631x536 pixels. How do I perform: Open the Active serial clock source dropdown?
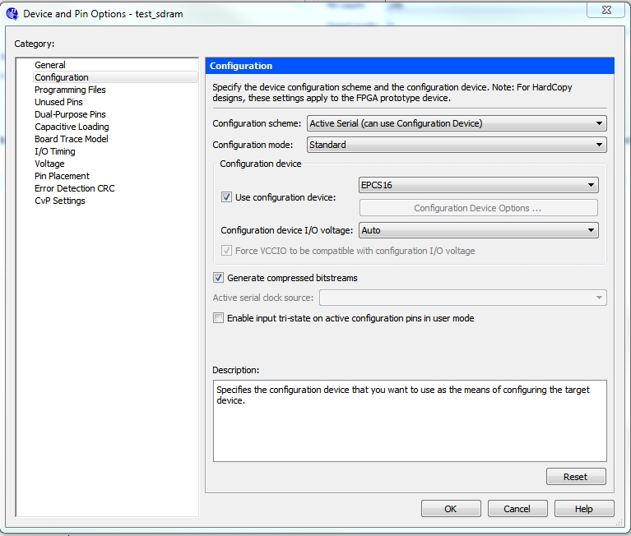[463, 298]
